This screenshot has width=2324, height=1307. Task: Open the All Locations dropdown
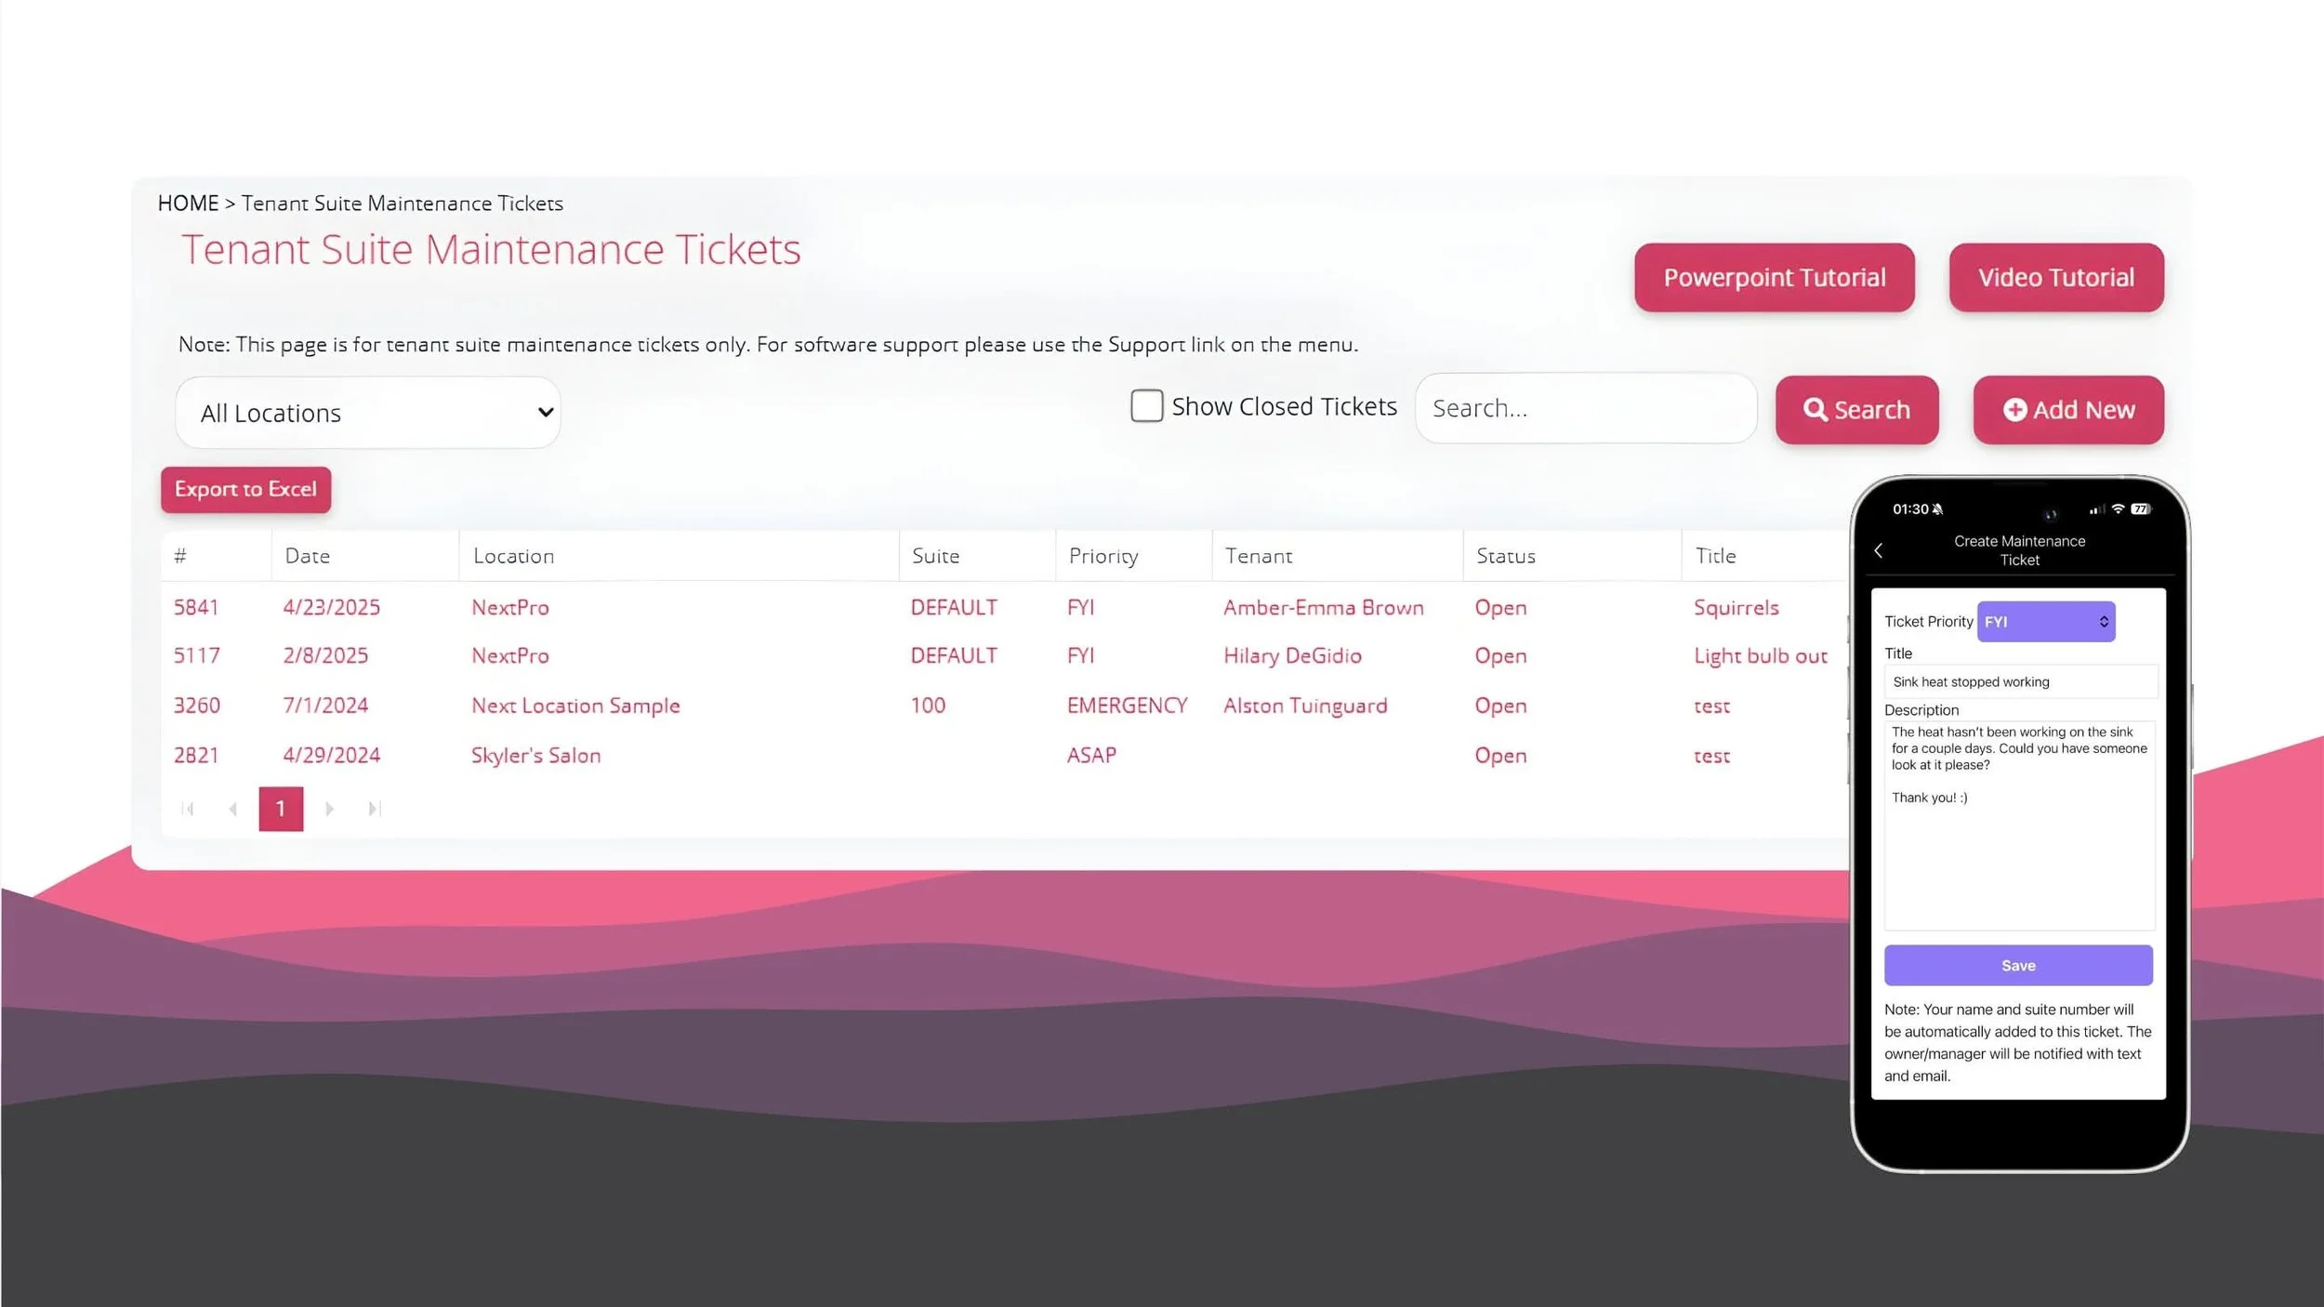(367, 412)
